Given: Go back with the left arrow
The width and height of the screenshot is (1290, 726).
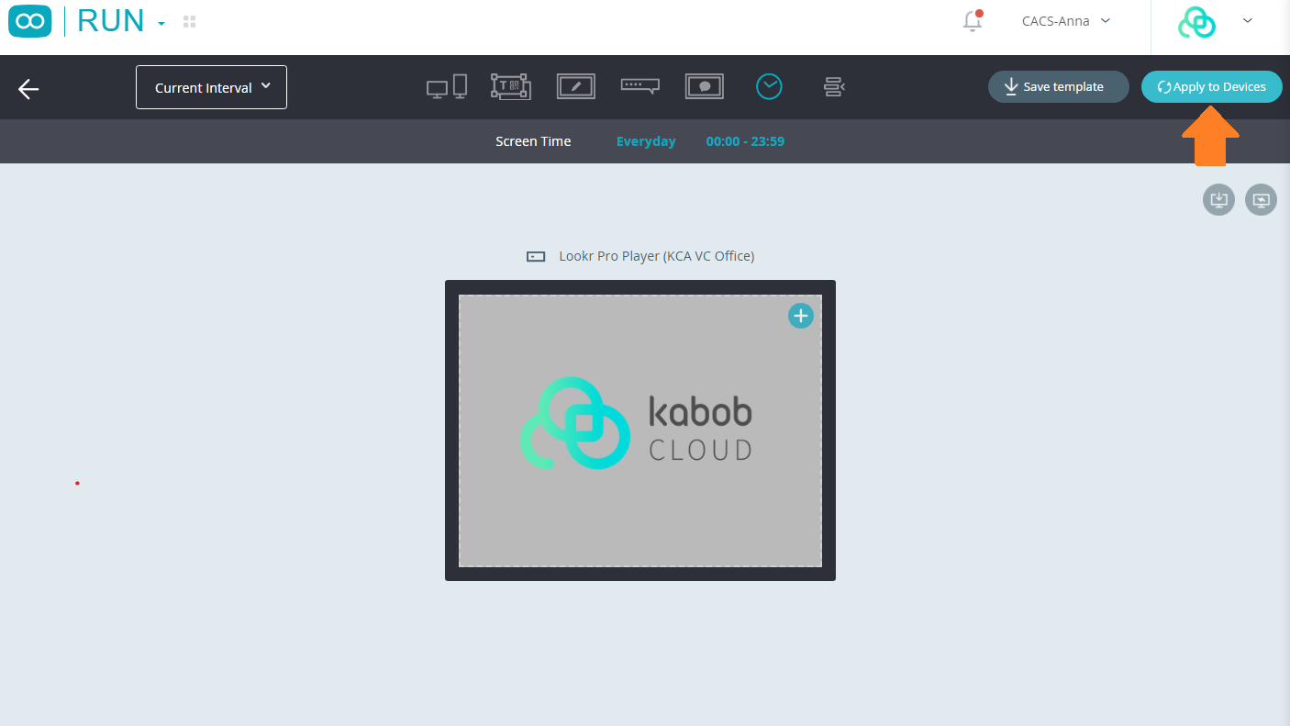Looking at the screenshot, I should (28, 88).
